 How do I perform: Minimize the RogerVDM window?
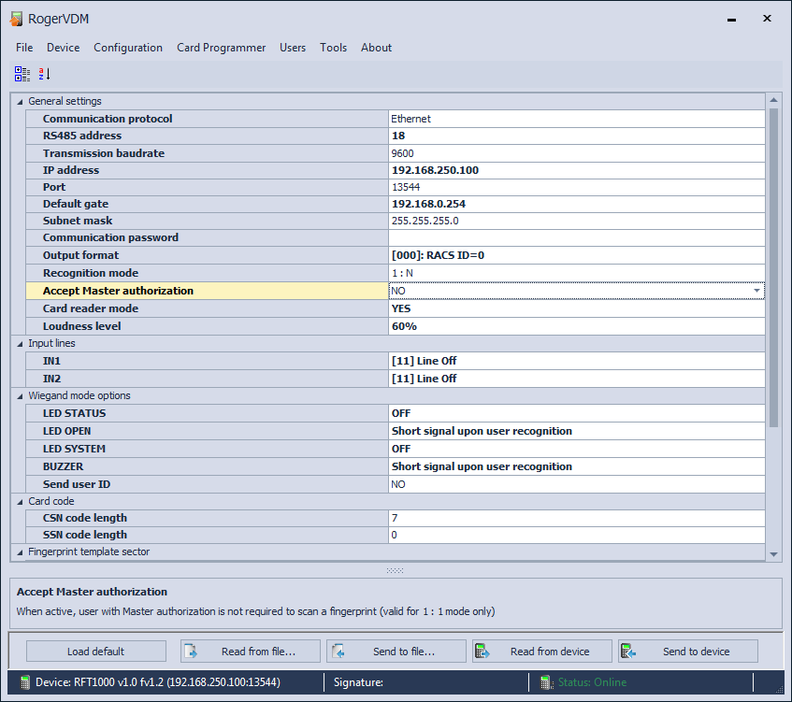tap(731, 20)
